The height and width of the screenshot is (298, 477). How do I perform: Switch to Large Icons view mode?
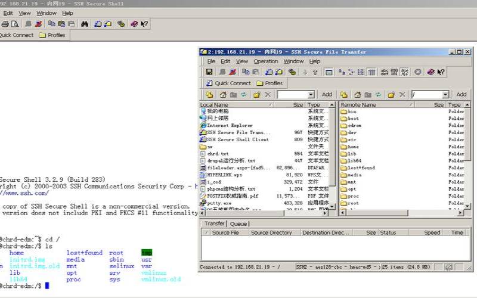[x=341, y=72]
